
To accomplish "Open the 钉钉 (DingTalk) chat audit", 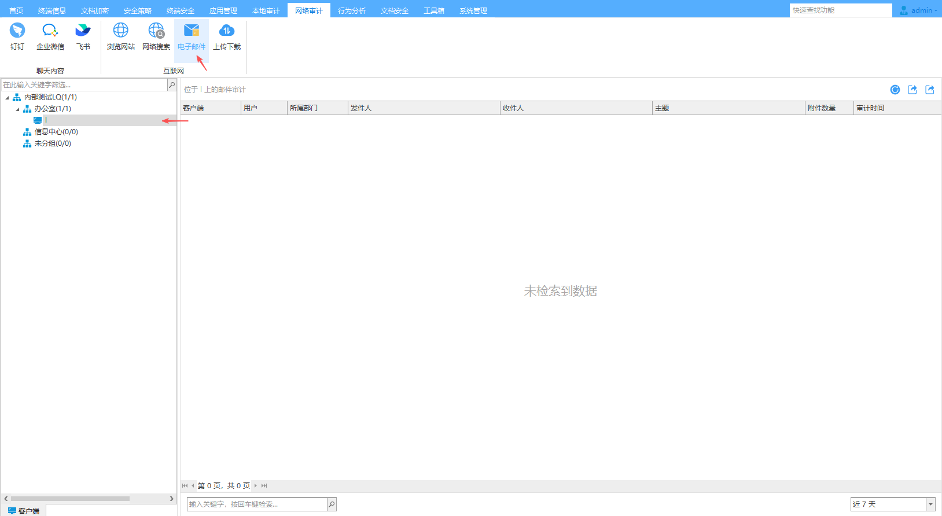I will pos(17,36).
